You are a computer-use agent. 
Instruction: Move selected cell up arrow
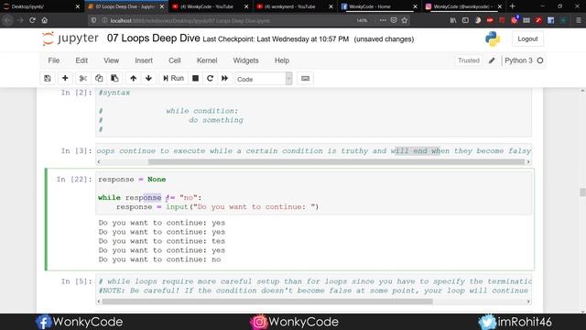coord(133,78)
